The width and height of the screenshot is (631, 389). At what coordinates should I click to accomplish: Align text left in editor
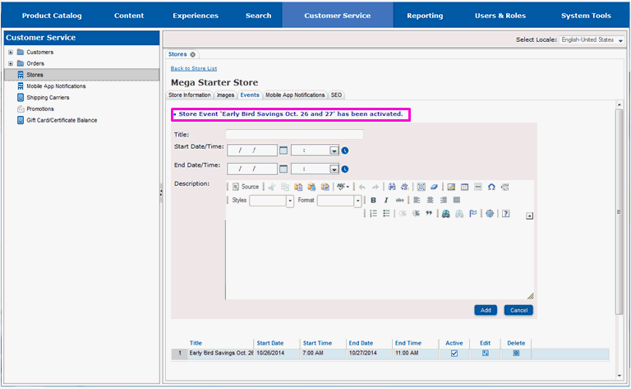pos(417,200)
